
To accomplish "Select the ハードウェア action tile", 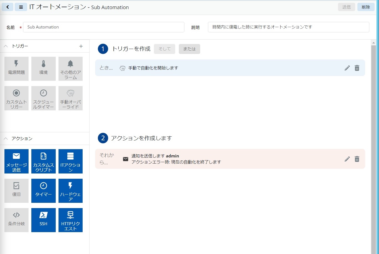I will [70, 191].
